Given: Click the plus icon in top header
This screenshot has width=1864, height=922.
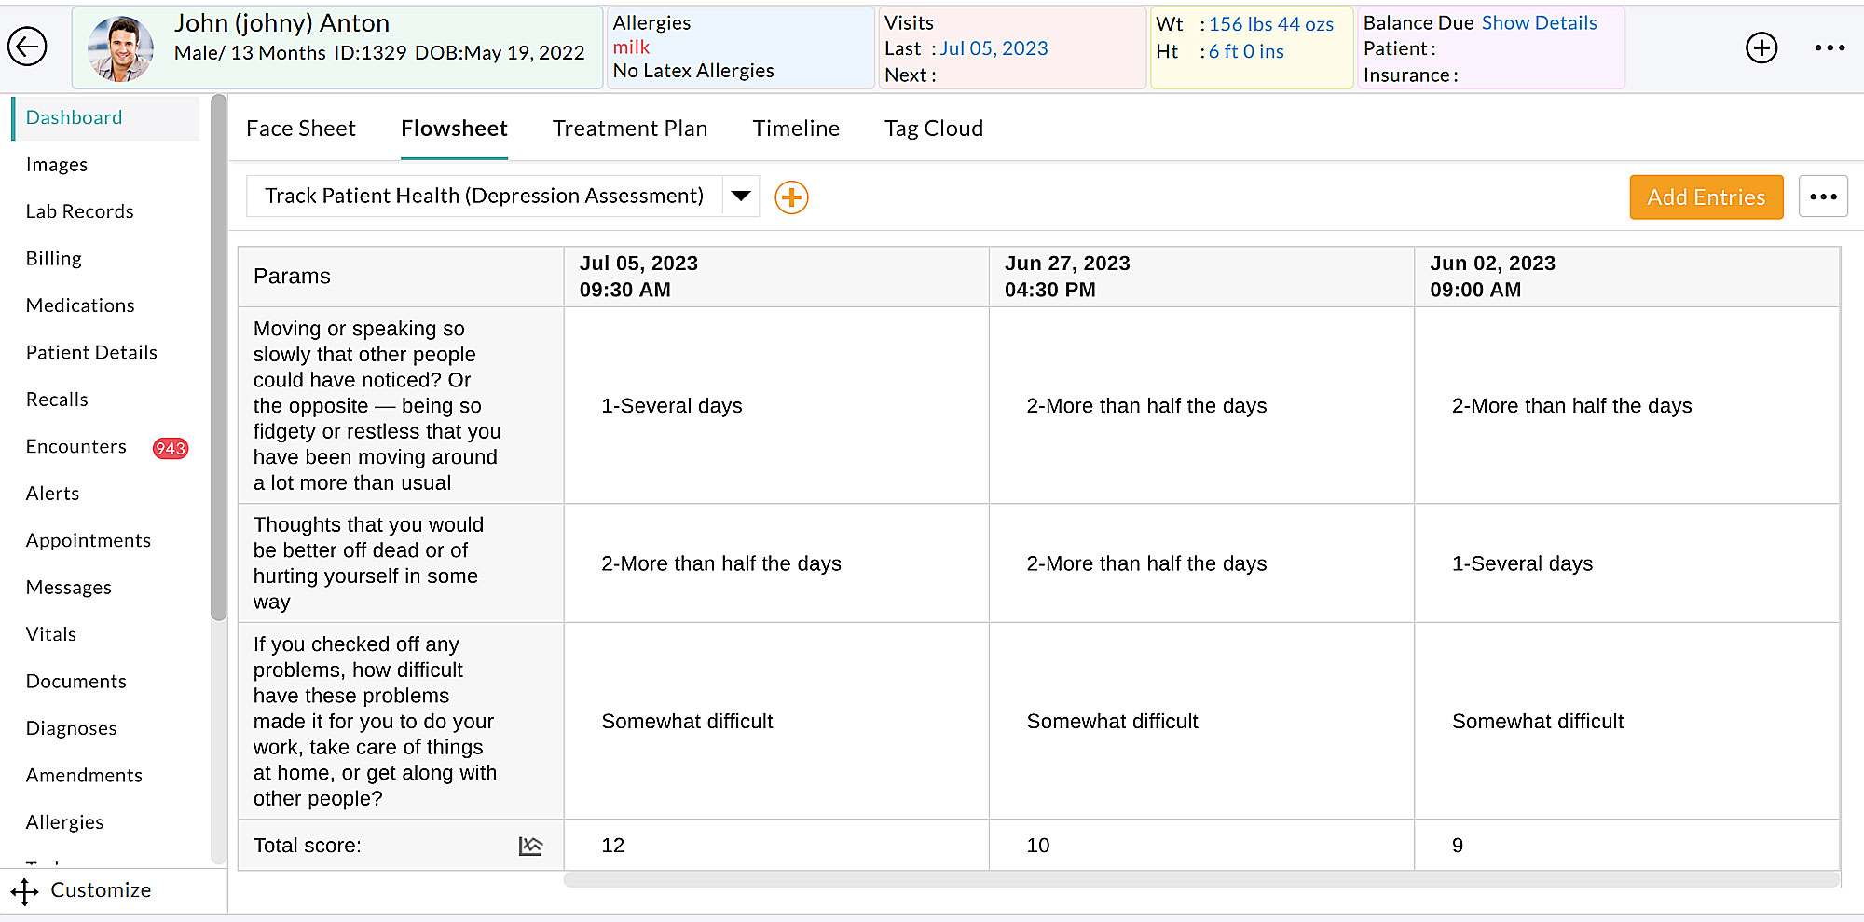Looking at the screenshot, I should pyautogui.click(x=1761, y=47).
